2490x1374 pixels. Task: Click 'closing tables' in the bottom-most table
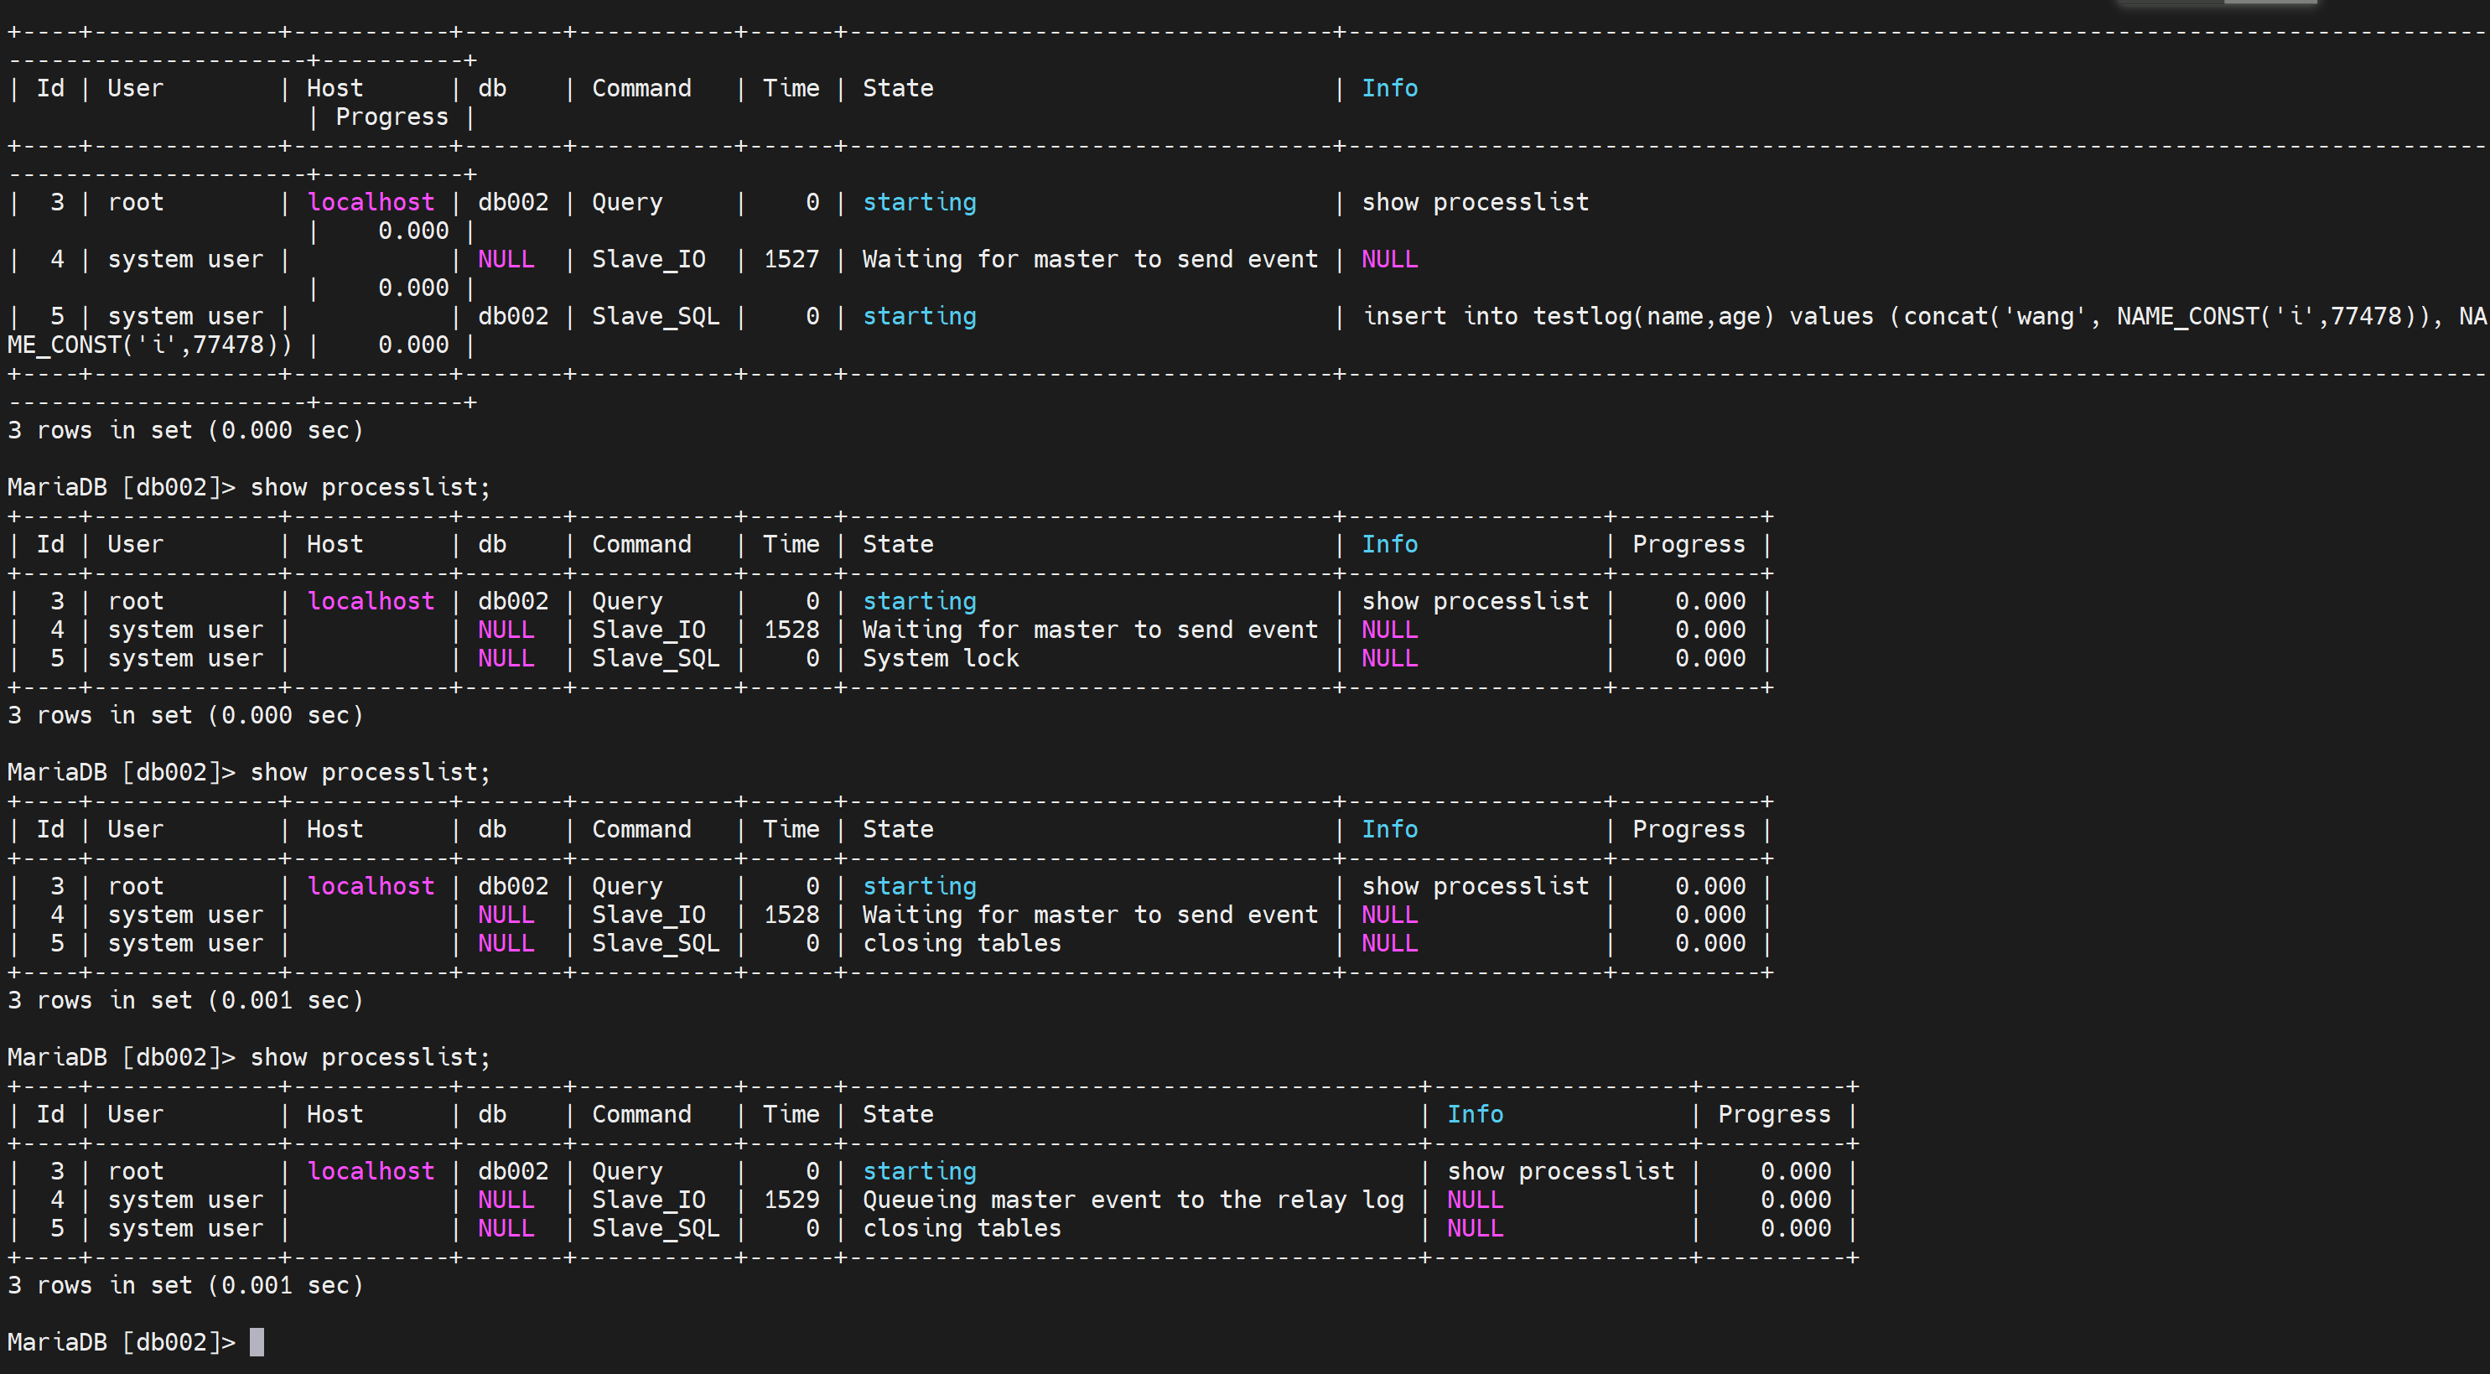pyautogui.click(x=961, y=1228)
